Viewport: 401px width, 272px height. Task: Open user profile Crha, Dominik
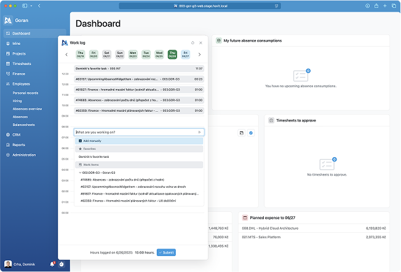tap(20, 264)
